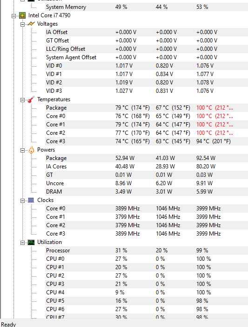Click the Powers flame icon
This screenshot has height=327, width=248.
click(x=31, y=150)
